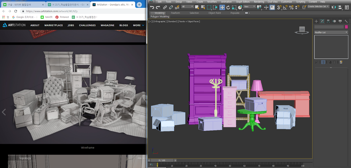Open the Hierarchy panel icon
The image size is (351, 168).
pyautogui.click(x=328, y=21)
